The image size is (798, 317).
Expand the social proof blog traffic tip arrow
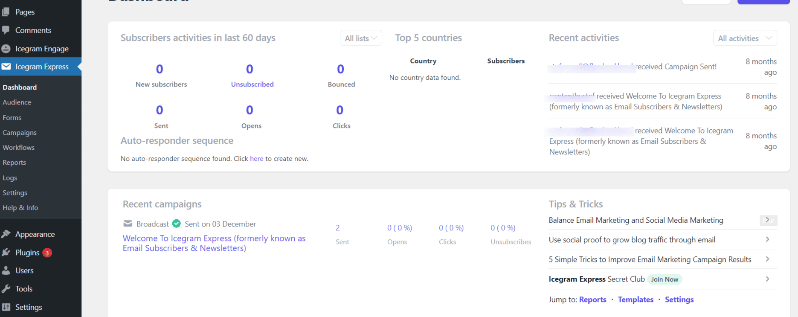[x=768, y=239]
